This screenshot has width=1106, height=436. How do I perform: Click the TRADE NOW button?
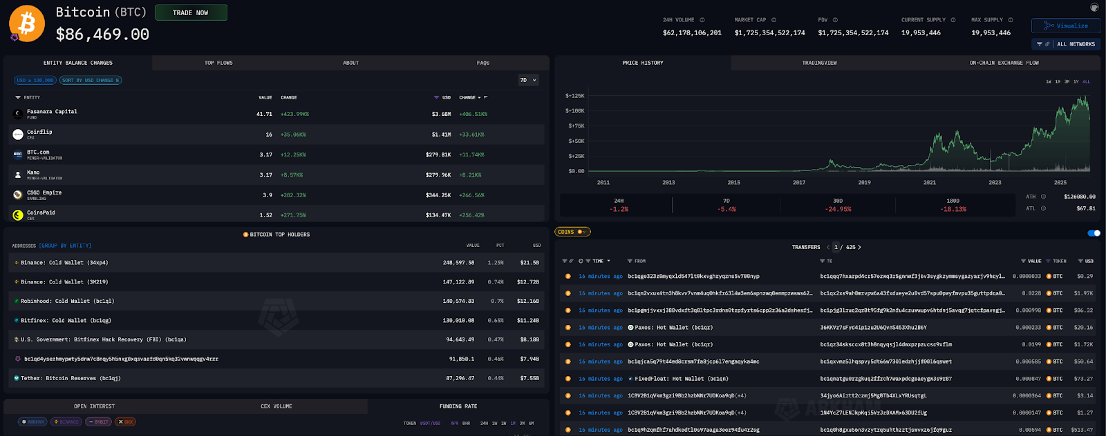191,12
